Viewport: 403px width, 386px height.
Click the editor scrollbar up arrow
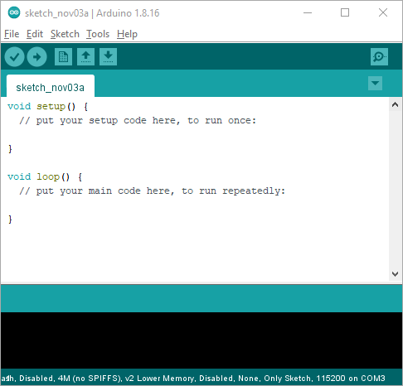[x=395, y=104]
